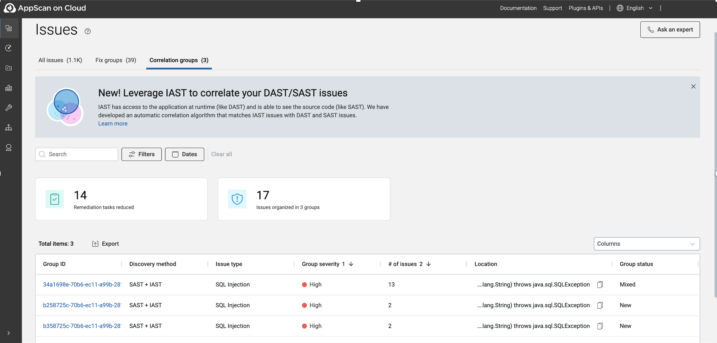Image resolution: width=717 pixels, height=343 pixels.
Task: Copy location of first SQL Injection row
Action: (x=600, y=285)
